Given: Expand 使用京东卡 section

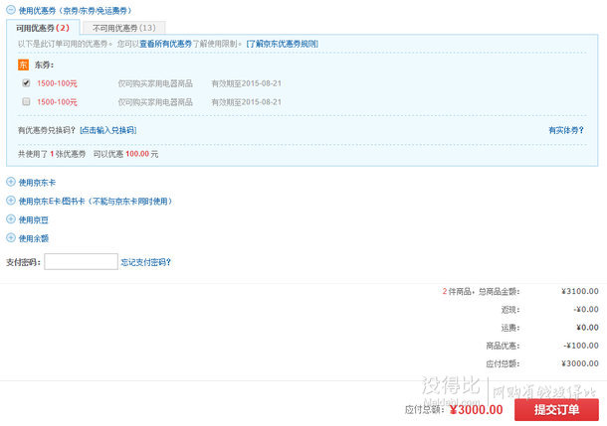Looking at the screenshot, I should coord(11,182).
